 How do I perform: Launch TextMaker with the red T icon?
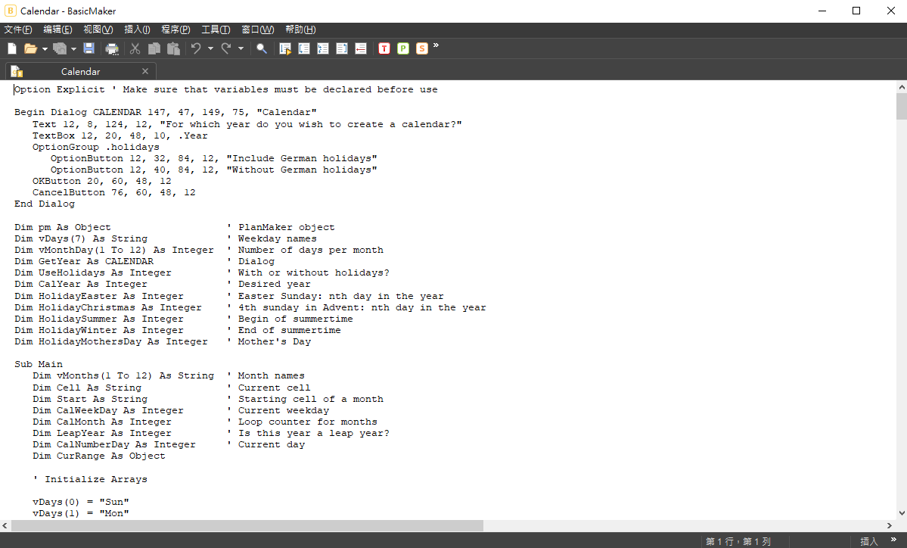384,48
